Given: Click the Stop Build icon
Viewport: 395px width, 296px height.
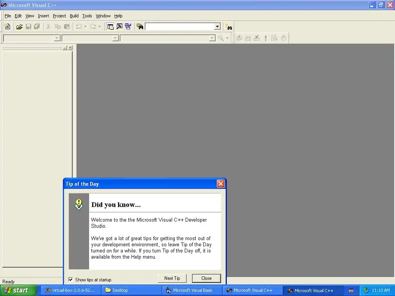Looking at the screenshot, I should point(257,38).
